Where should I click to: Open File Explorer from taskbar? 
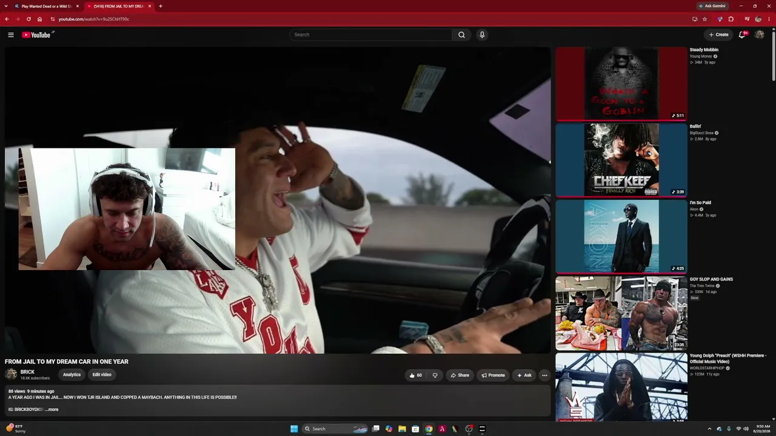click(x=402, y=429)
